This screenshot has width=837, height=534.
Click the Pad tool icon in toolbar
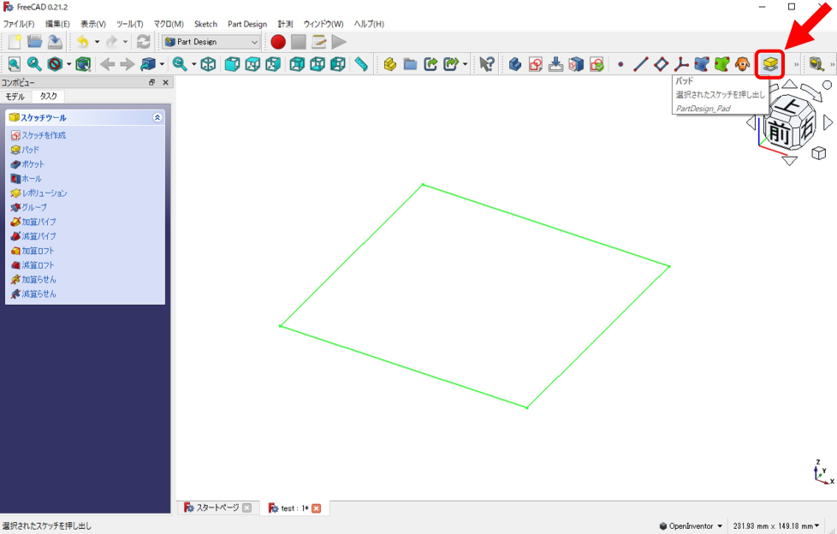[772, 64]
